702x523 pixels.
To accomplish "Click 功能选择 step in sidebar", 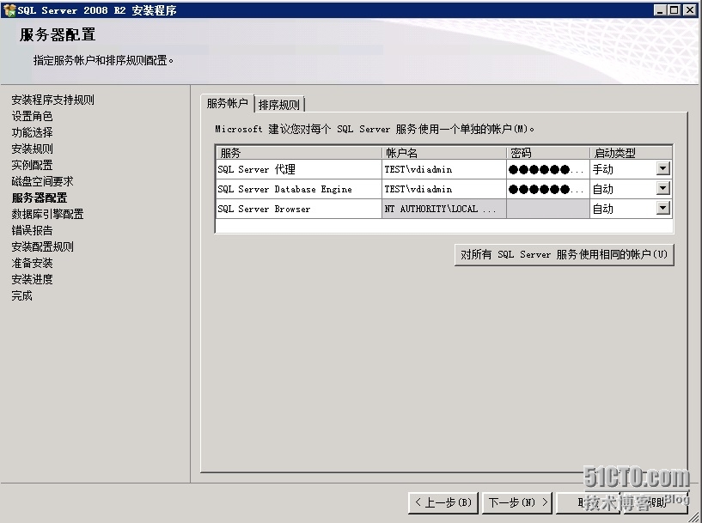I will (x=33, y=132).
